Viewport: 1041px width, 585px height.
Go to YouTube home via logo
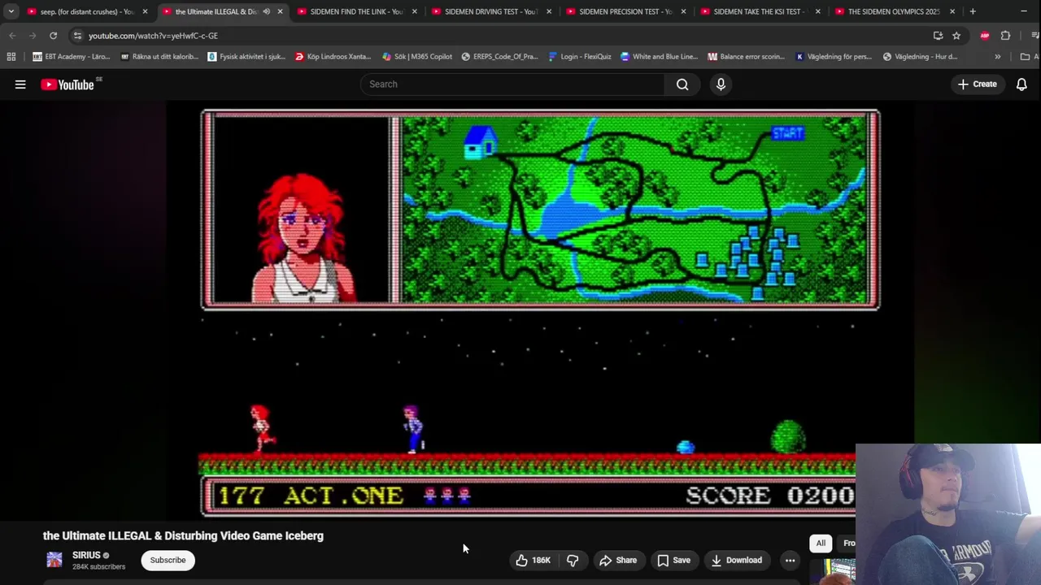point(68,84)
